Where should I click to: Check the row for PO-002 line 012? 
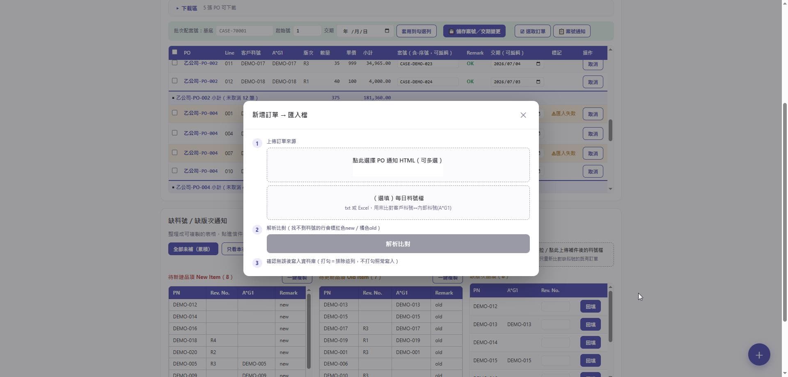pyautogui.click(x=174, y=81)
